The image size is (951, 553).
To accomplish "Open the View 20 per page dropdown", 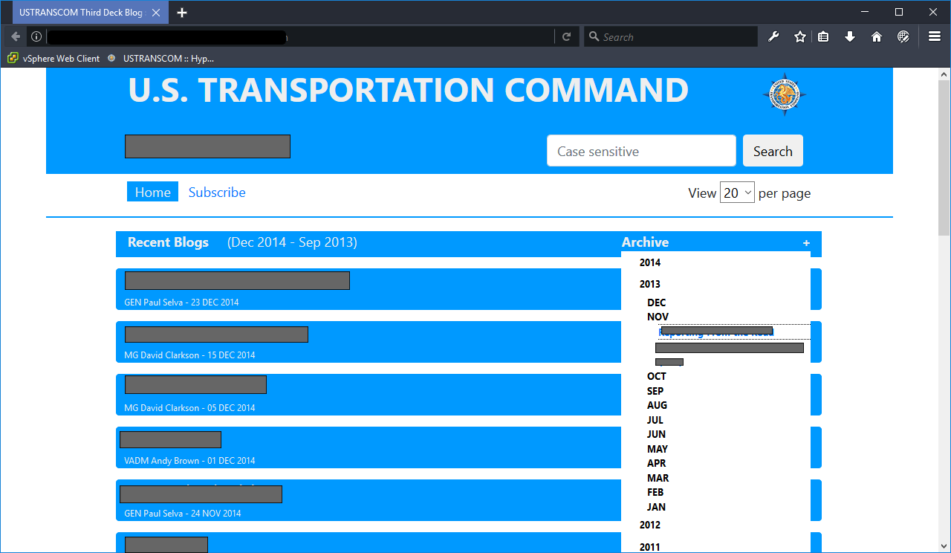I will pos(737,193).
